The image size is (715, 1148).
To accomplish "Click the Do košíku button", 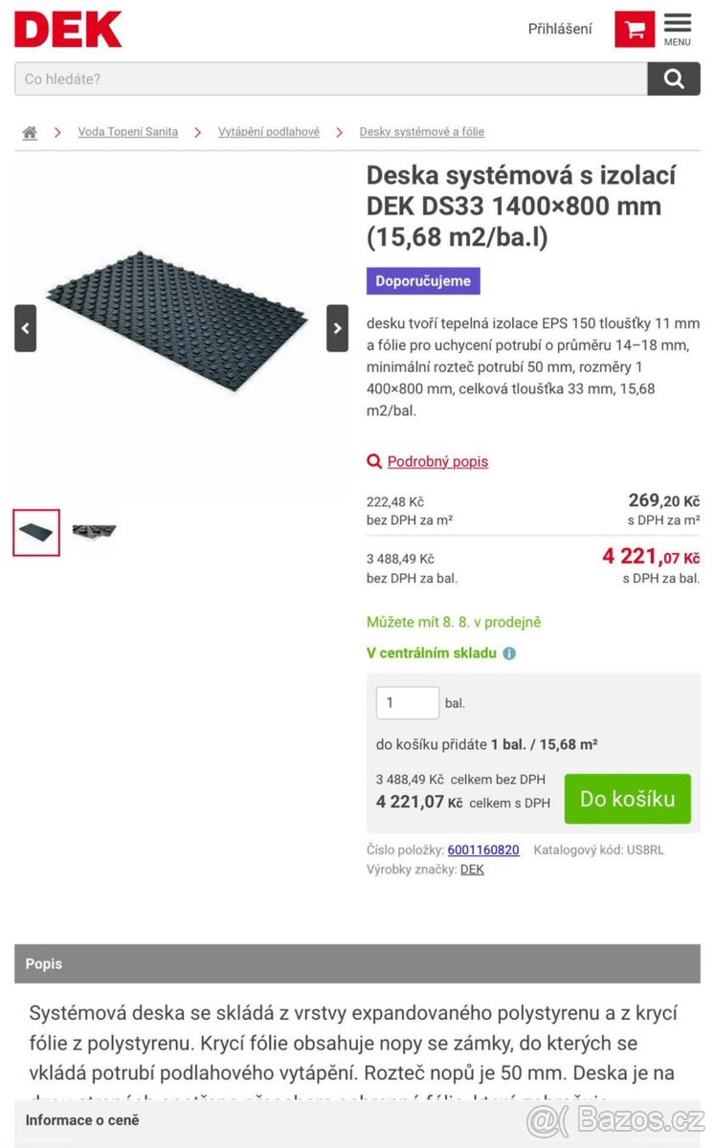I will pos(627,799).
